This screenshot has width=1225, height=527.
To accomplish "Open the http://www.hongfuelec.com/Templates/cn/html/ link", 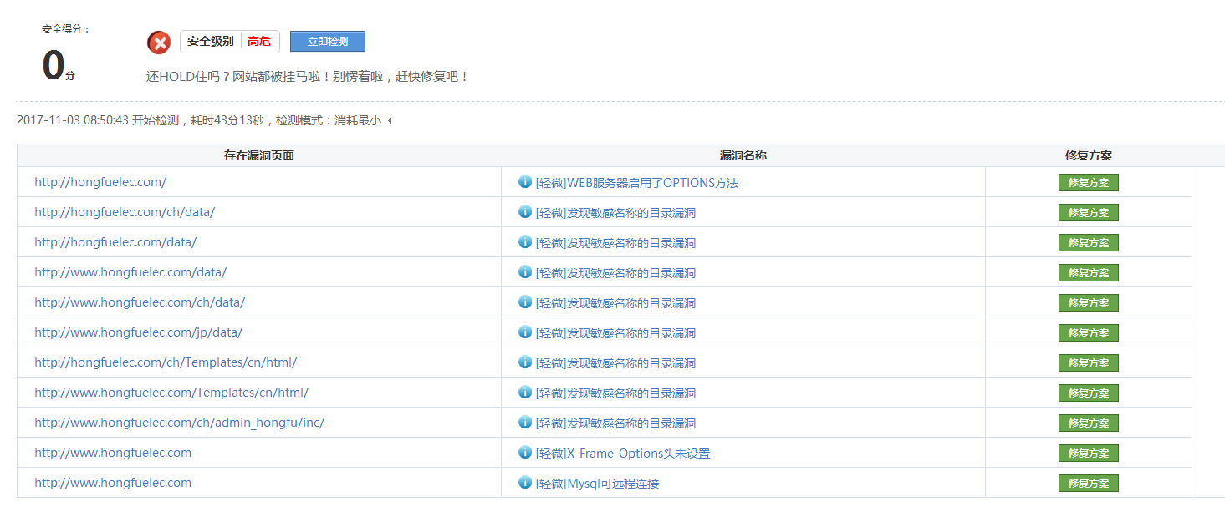I will pyautogui.click(x=171, y=393).
